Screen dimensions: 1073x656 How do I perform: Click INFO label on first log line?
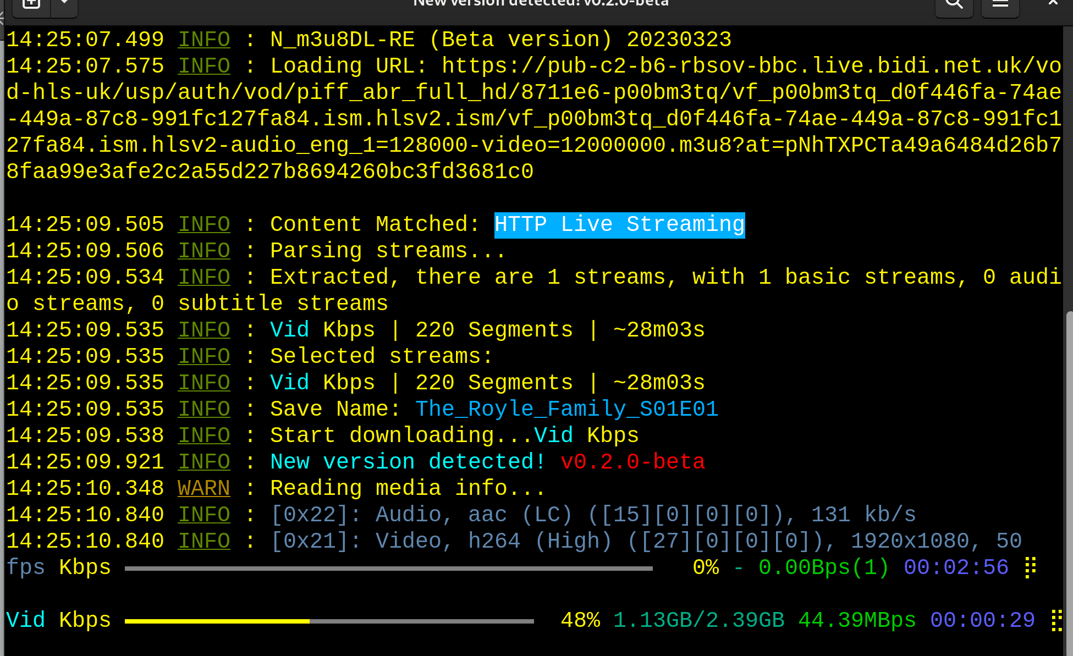203,40
